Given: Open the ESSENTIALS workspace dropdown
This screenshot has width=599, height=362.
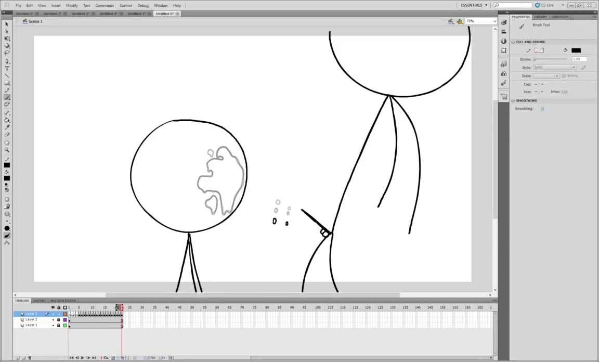Looking at the screenshot, I should point(474,5).
